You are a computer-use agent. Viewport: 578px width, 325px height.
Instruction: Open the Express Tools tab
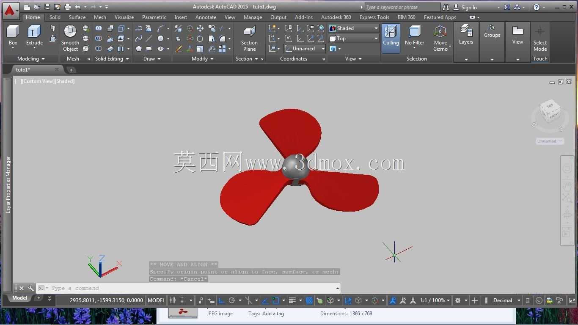(374, 17)
